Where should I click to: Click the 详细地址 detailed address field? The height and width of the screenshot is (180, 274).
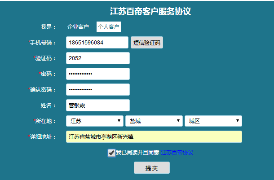(x=154, y=137)
